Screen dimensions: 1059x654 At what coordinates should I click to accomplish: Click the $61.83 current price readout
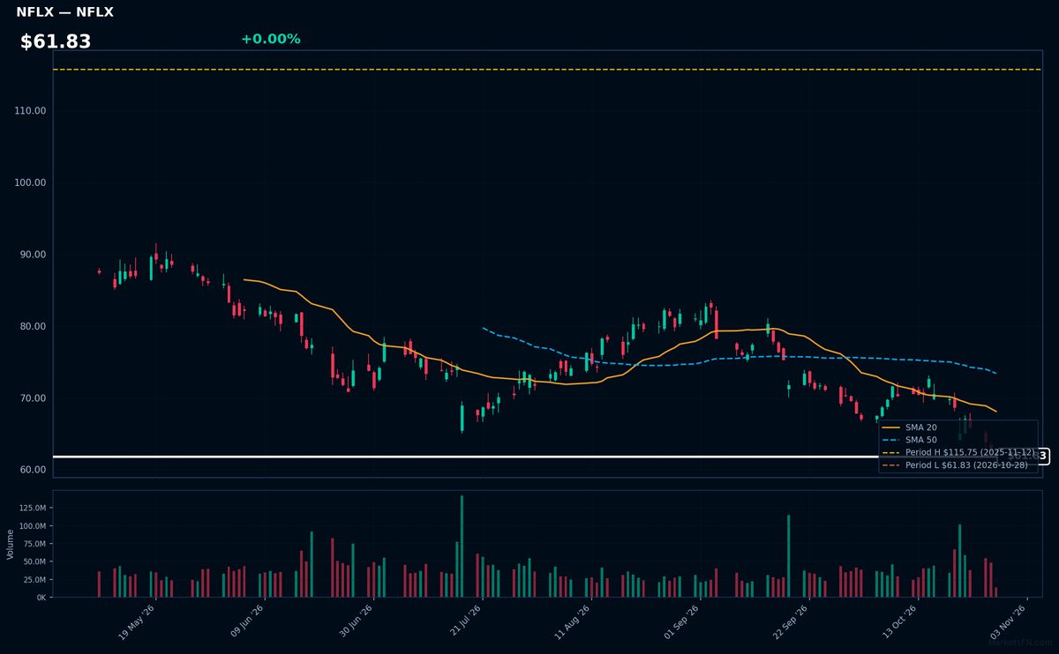(56, 41)
